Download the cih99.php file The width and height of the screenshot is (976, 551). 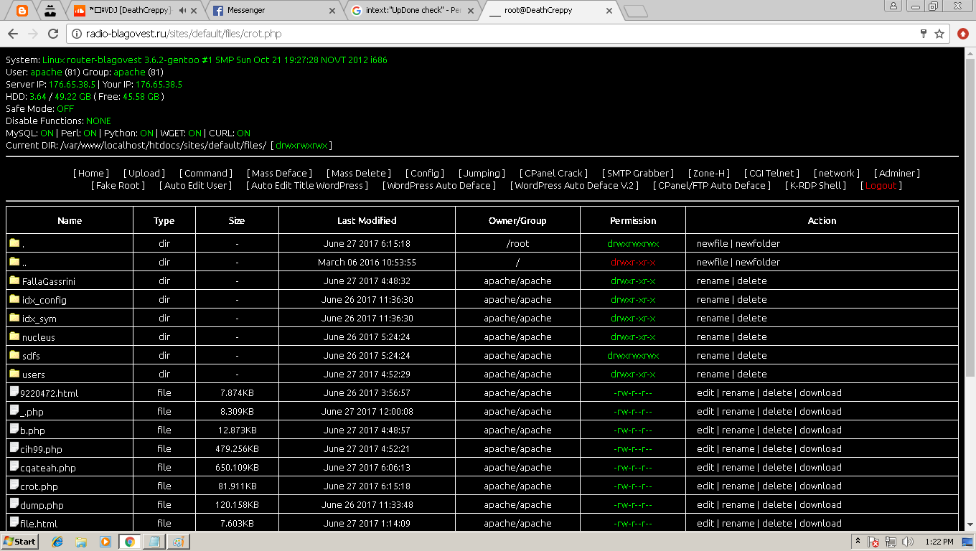click(820, 448)
